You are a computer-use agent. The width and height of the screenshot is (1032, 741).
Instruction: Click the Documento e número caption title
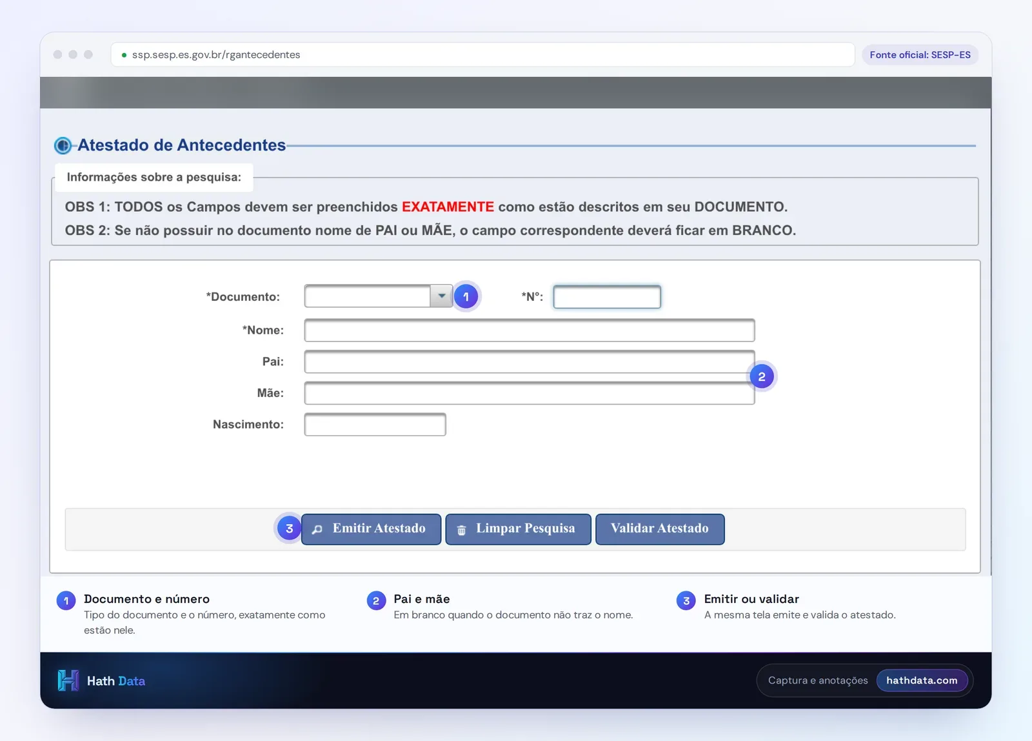point(146,599)
